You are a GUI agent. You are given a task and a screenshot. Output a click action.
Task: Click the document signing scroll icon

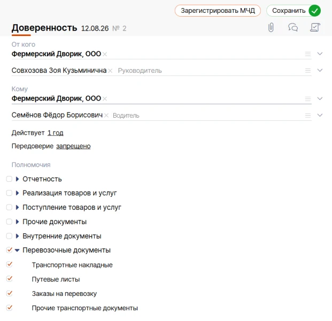315,27
